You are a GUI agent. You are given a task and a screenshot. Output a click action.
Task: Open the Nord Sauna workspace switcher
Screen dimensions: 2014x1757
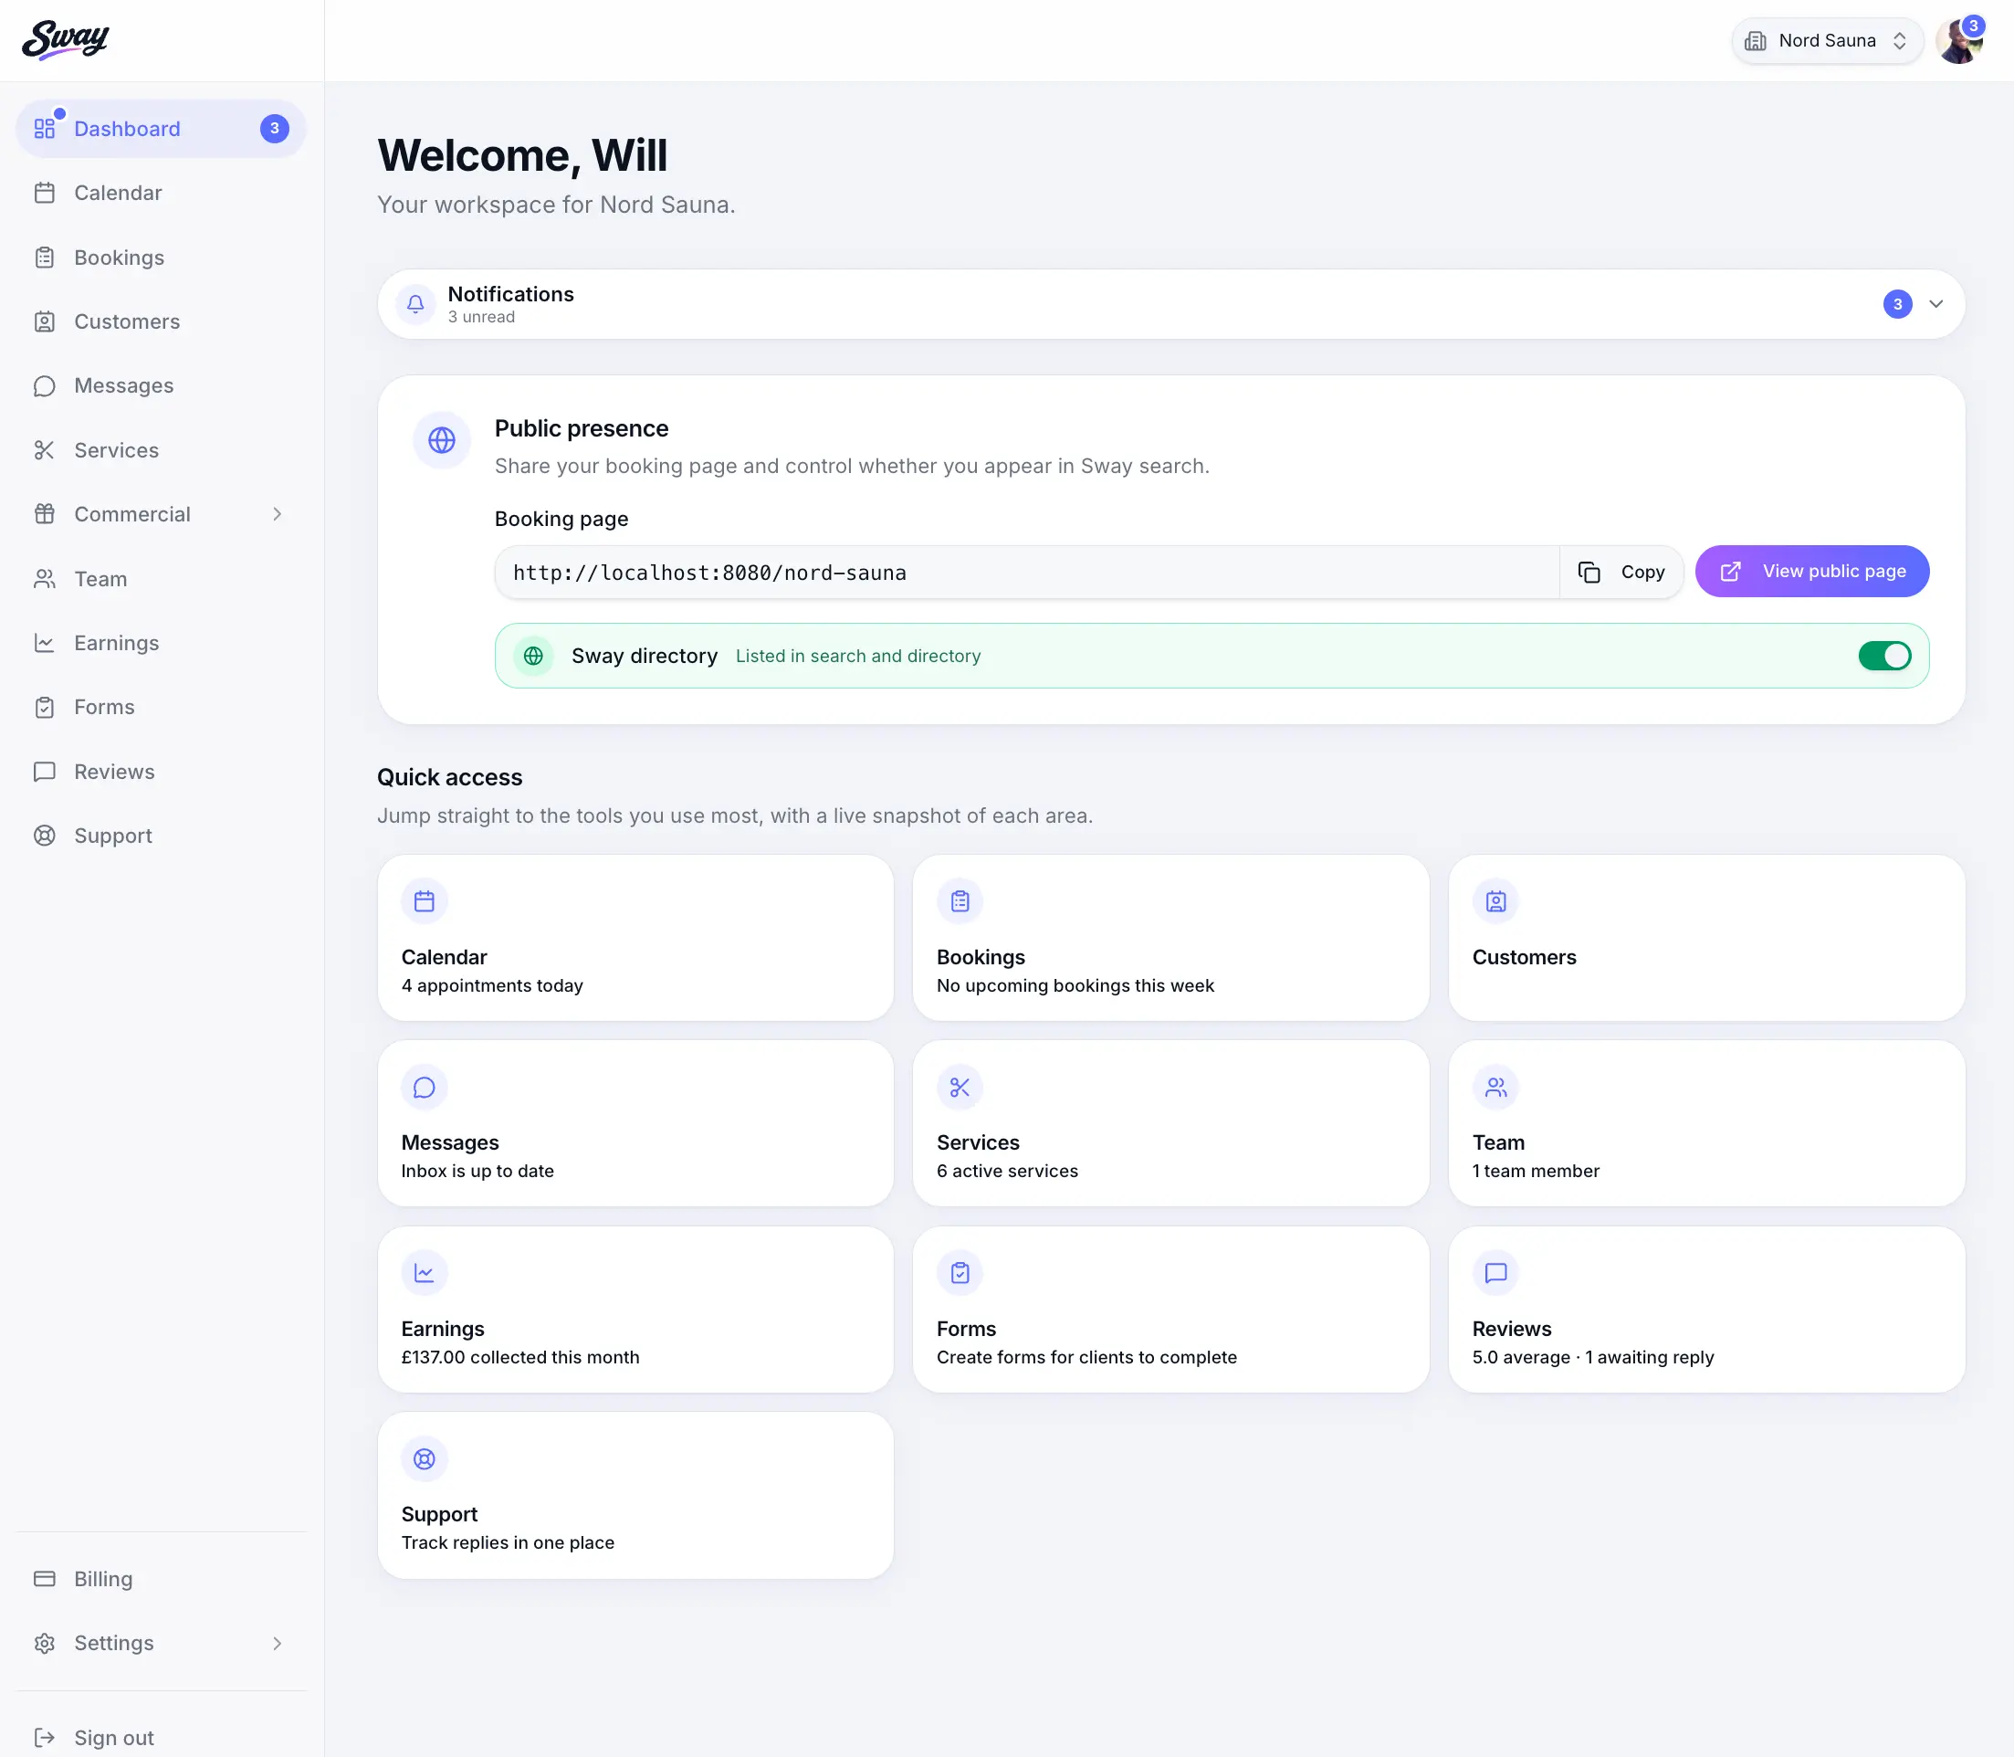click(1827, 41)
